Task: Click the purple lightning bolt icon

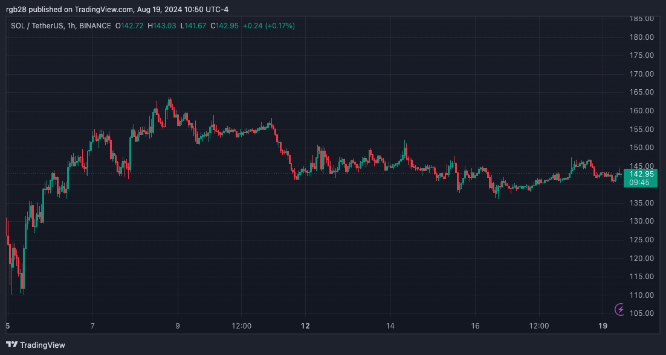Action: [x=621, y=310]
